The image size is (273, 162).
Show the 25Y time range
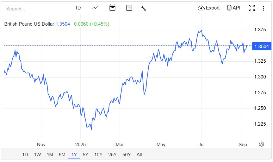[113, 155]
